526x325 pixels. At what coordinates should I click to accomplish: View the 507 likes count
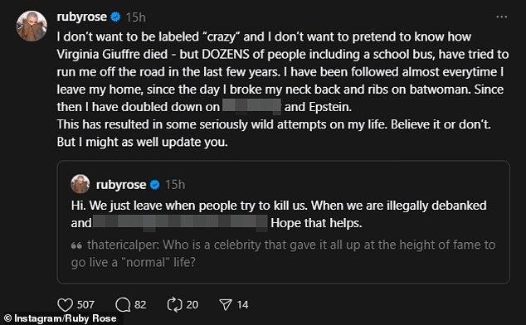tap(85, 305)
